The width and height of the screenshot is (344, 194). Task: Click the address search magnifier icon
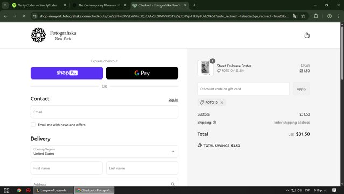pos(173,184)
